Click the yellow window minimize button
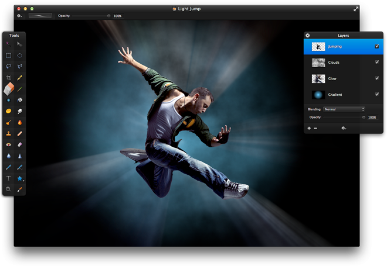This screenshot has height=266, width=387. pos(25,9)
